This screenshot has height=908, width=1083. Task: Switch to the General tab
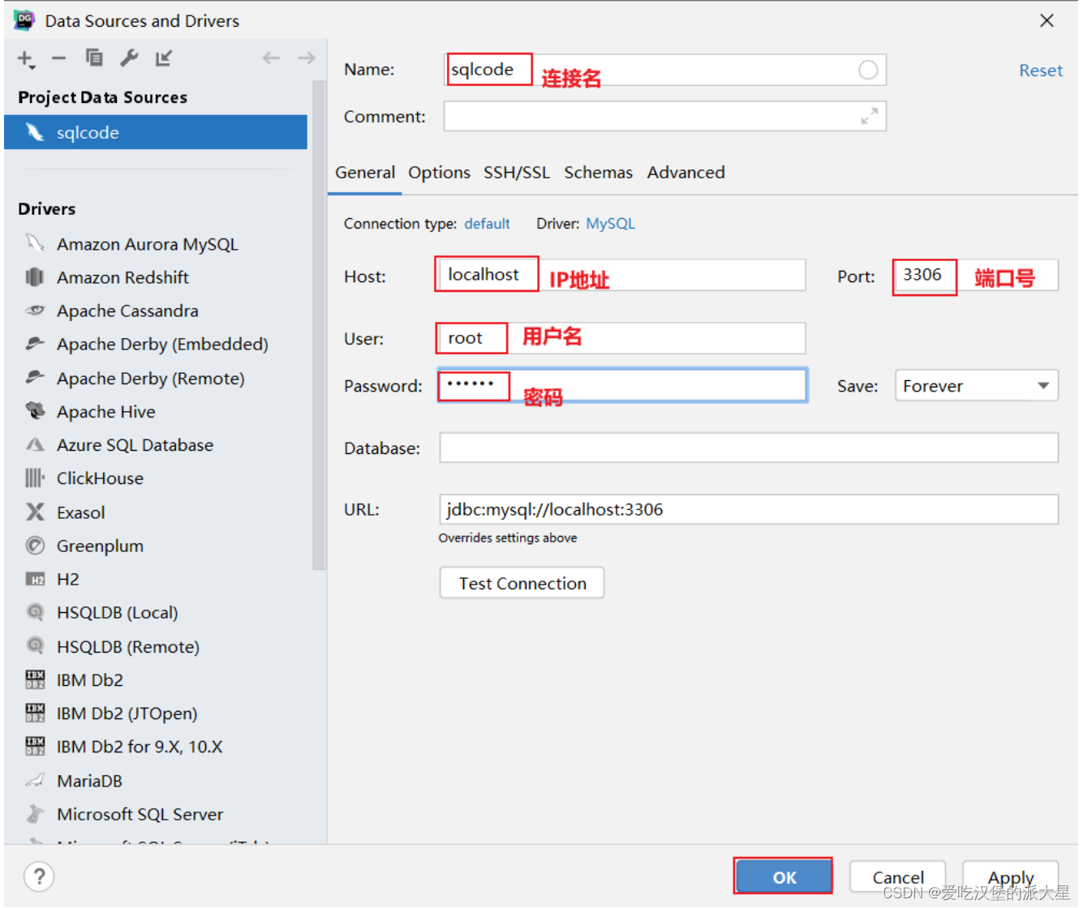(365, 173)
